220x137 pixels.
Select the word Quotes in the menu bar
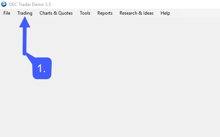click(x=65, y=13)
